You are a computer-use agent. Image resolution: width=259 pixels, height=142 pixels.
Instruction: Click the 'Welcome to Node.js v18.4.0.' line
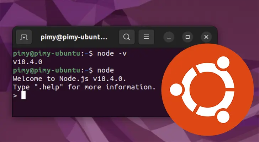(69, 79)
